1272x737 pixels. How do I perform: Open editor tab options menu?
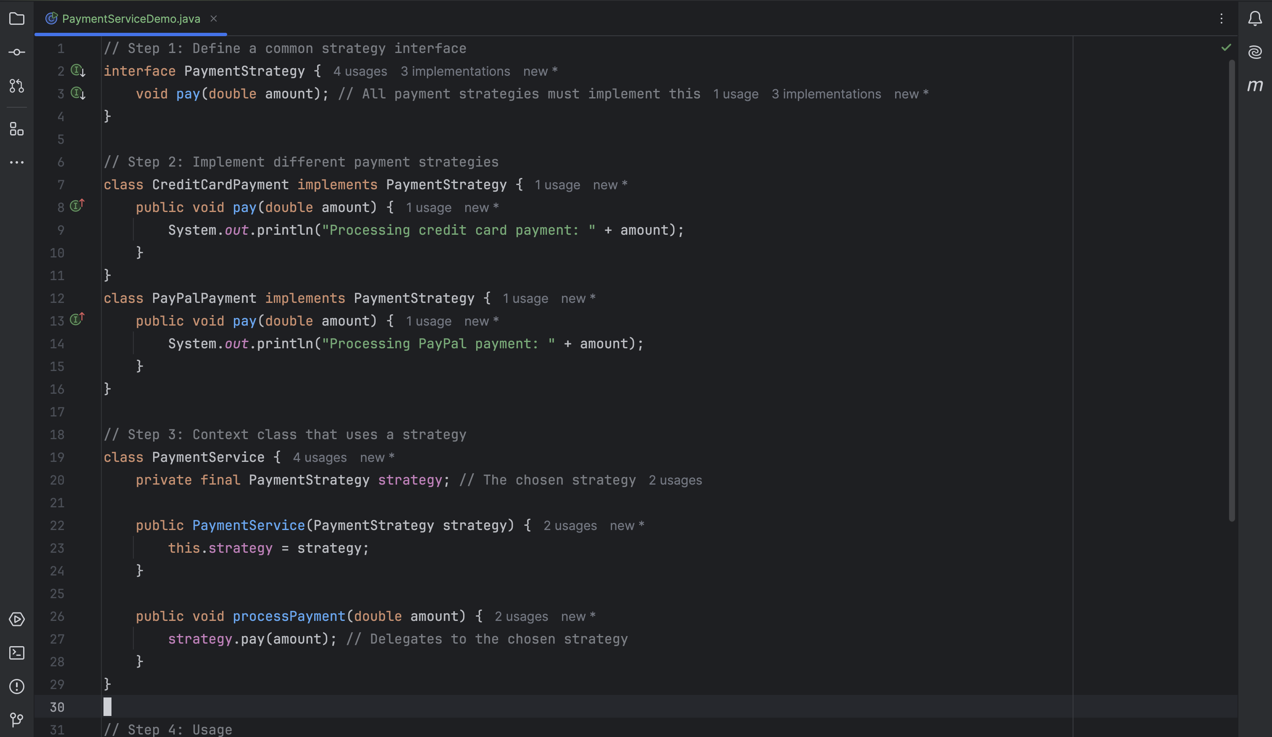coord(1222,19)
